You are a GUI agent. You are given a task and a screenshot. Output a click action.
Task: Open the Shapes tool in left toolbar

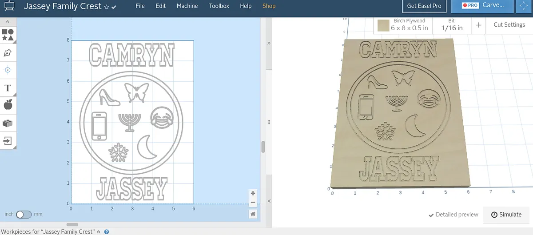8,35
